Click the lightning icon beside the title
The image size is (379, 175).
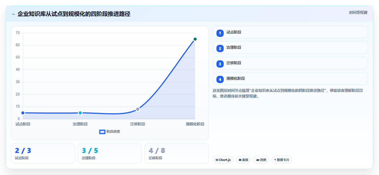pos(13,14)
